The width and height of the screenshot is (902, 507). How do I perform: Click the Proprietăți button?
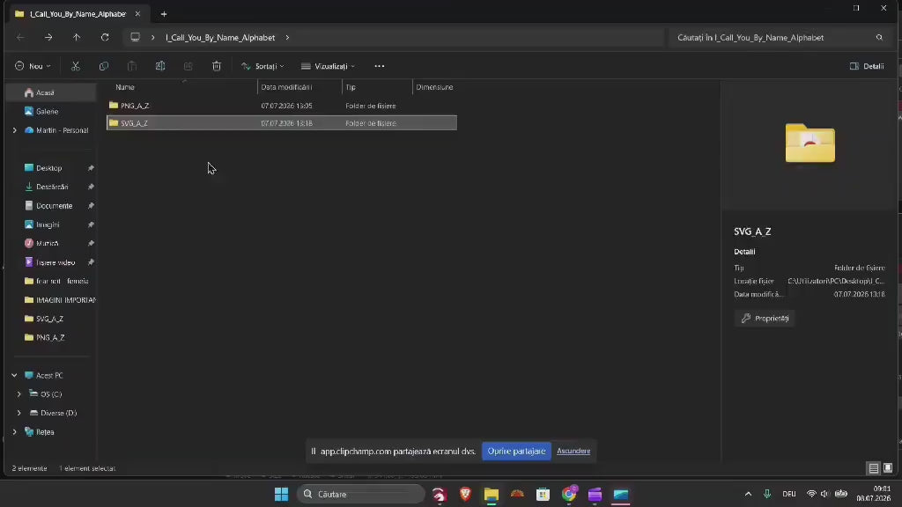(765, 319)
